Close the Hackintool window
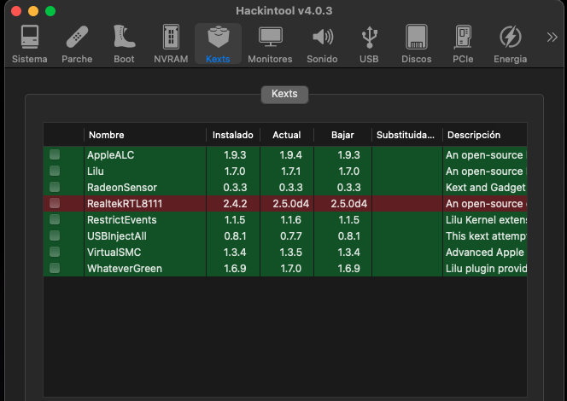The image size is (567, 401). pyautogui.click(x=16, y=11)
